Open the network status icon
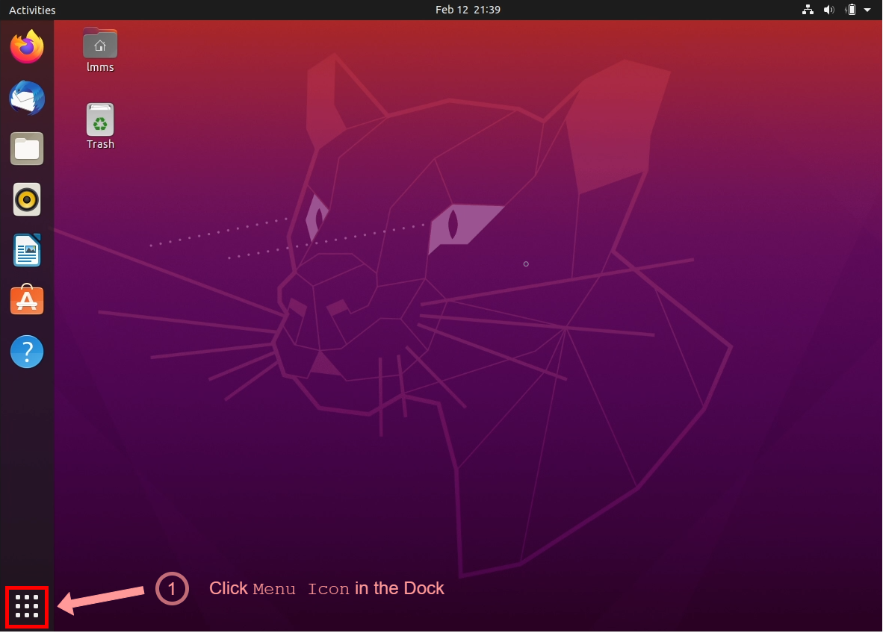 click(808, 10)
